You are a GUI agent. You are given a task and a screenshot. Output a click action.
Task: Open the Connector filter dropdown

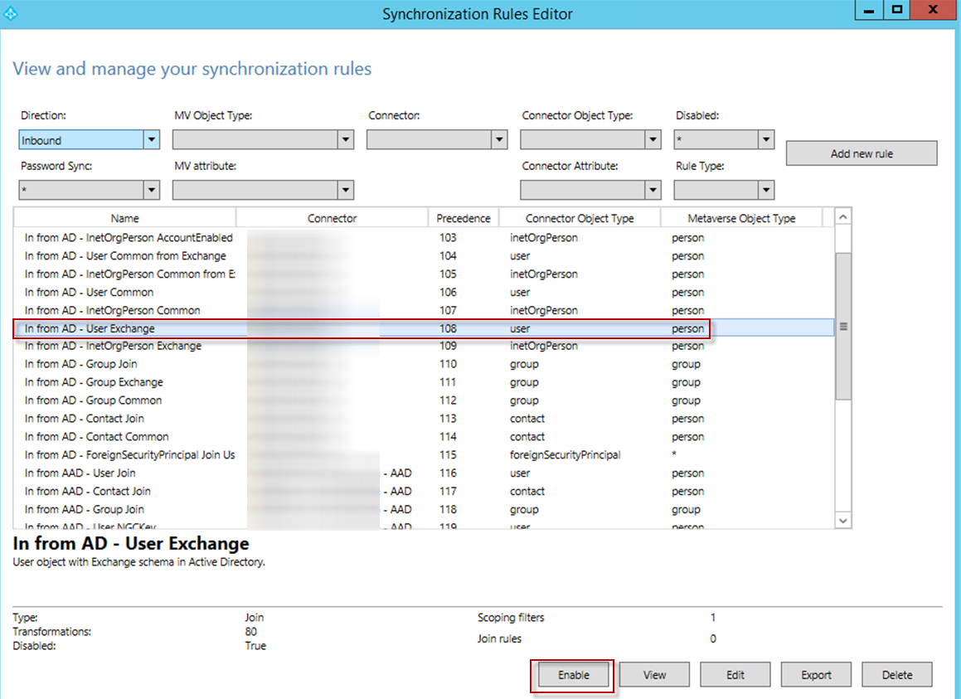[x=500, y=139]
